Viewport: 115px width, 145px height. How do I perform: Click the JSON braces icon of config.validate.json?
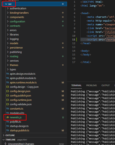(x=7, y=104)
